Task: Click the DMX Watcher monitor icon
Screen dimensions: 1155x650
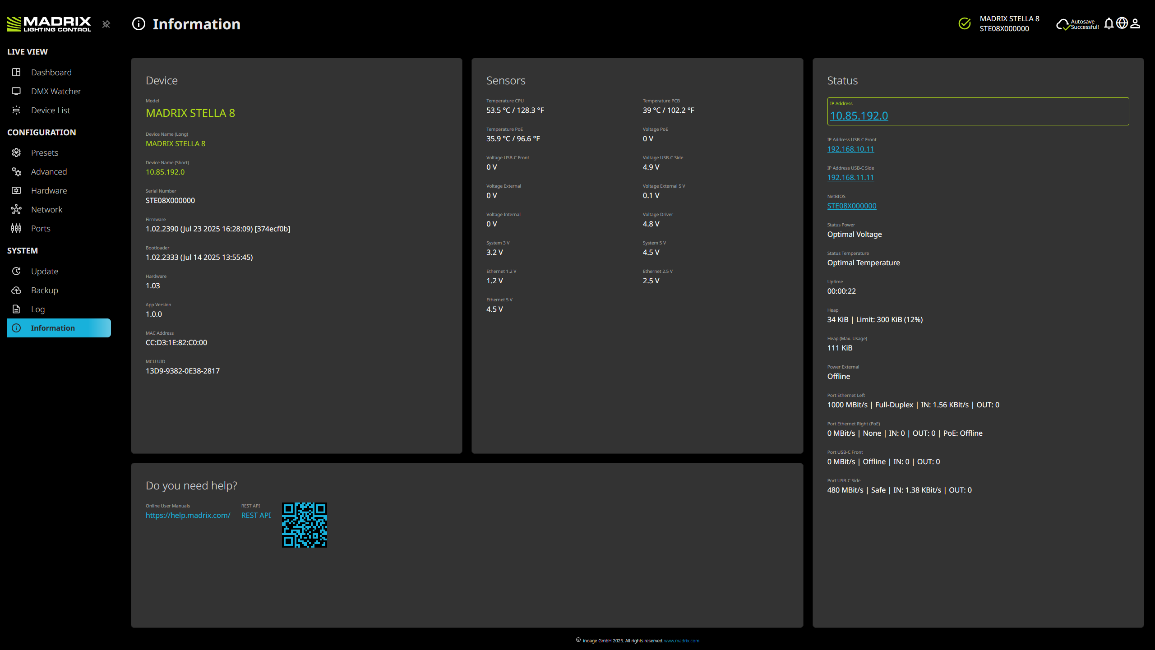Action: 16,91
